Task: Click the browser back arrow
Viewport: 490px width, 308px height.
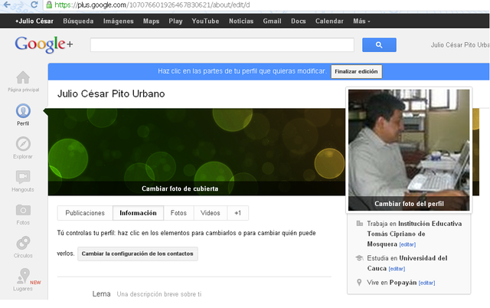Action: [x=7, y=5]
